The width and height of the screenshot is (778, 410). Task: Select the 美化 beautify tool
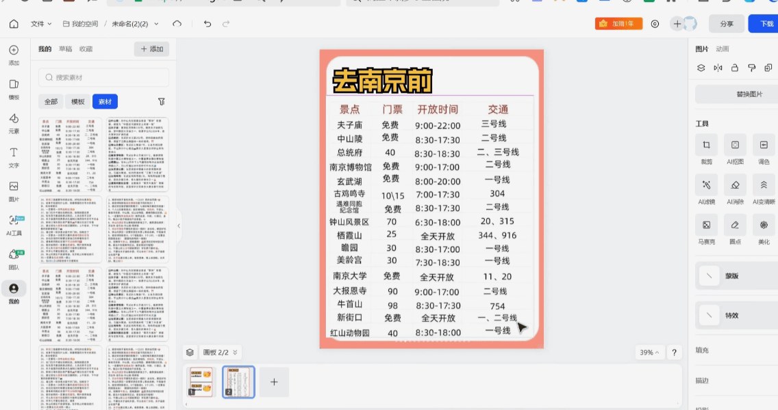764,230
